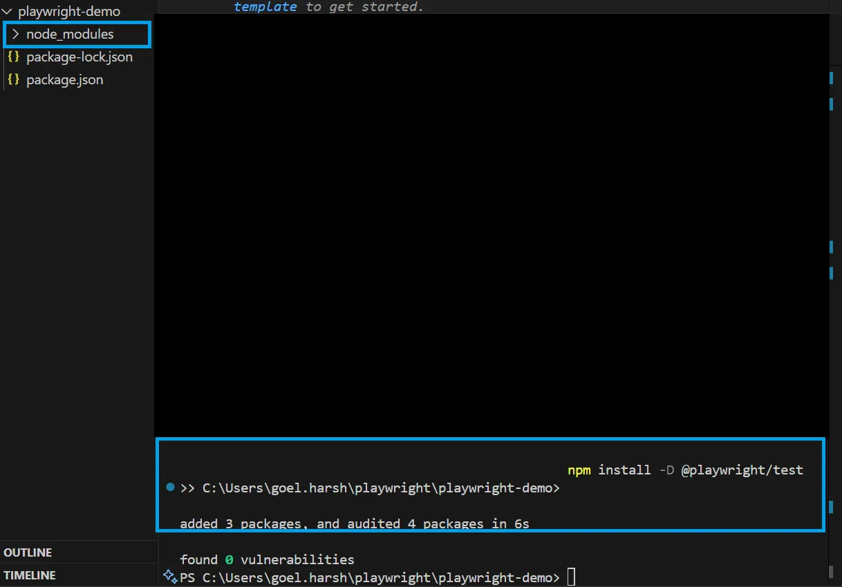
Task: Click the JSON icon beside package.json
Action: (13, 79)
